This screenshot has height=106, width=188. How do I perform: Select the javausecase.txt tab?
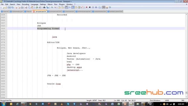[40, 11]
